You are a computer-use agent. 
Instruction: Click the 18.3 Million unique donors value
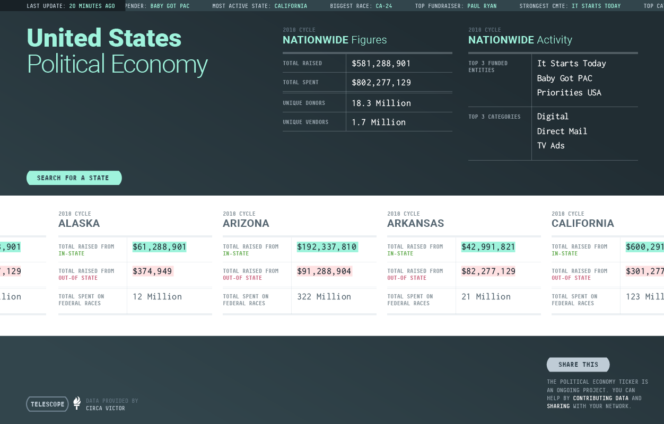click(381, 103)
